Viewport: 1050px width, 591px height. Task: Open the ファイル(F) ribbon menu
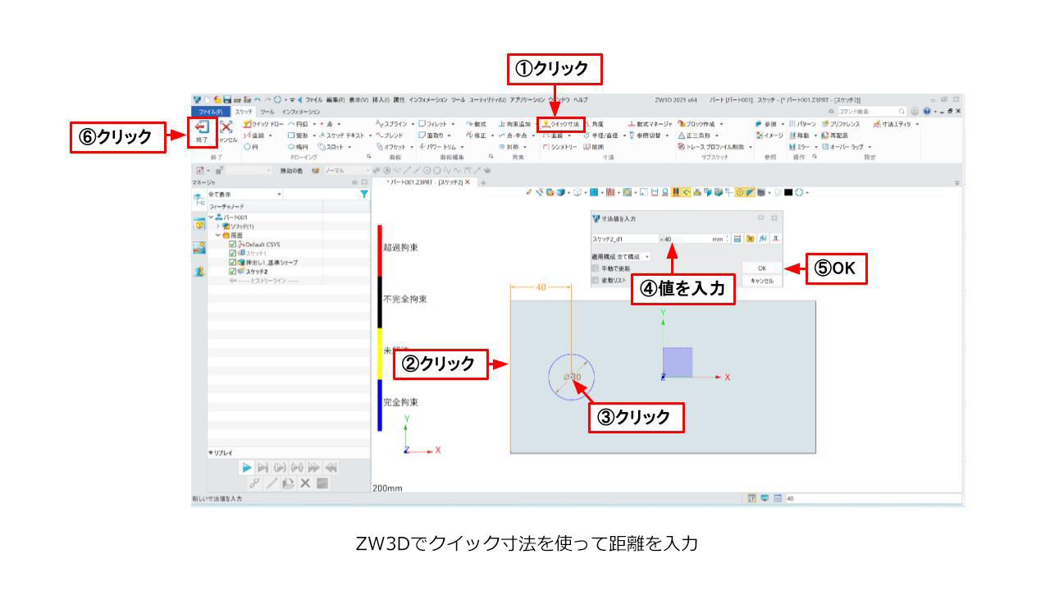[211, 111]
